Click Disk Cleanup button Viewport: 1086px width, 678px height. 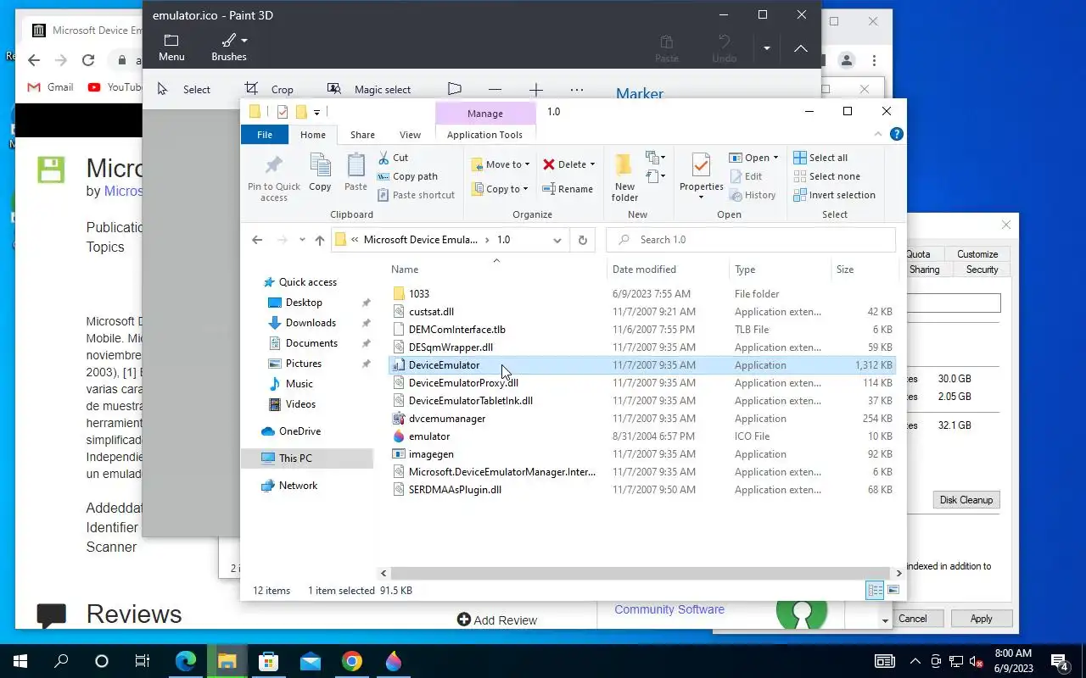pos(966,500)
